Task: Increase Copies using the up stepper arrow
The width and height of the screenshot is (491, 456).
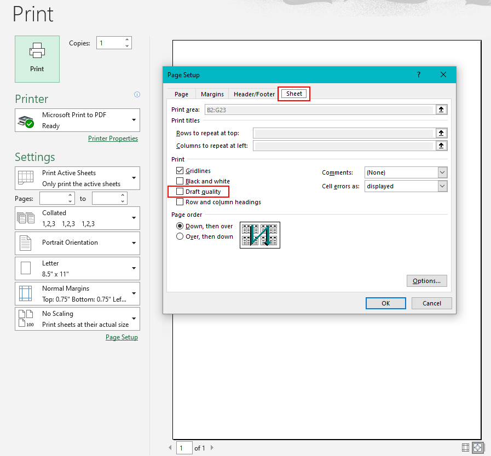Action: tap(126, 39)
